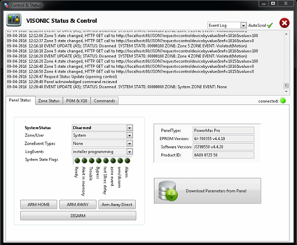Image resolution: width=297 pixels, height=245 pixels.
Task: Minimize the Control & Status window
Action: coord(264,3)
